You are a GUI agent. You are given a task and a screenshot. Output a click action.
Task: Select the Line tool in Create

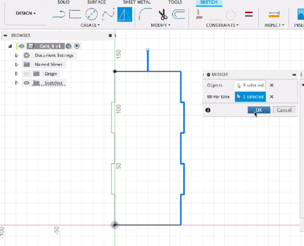pos(59,14)
